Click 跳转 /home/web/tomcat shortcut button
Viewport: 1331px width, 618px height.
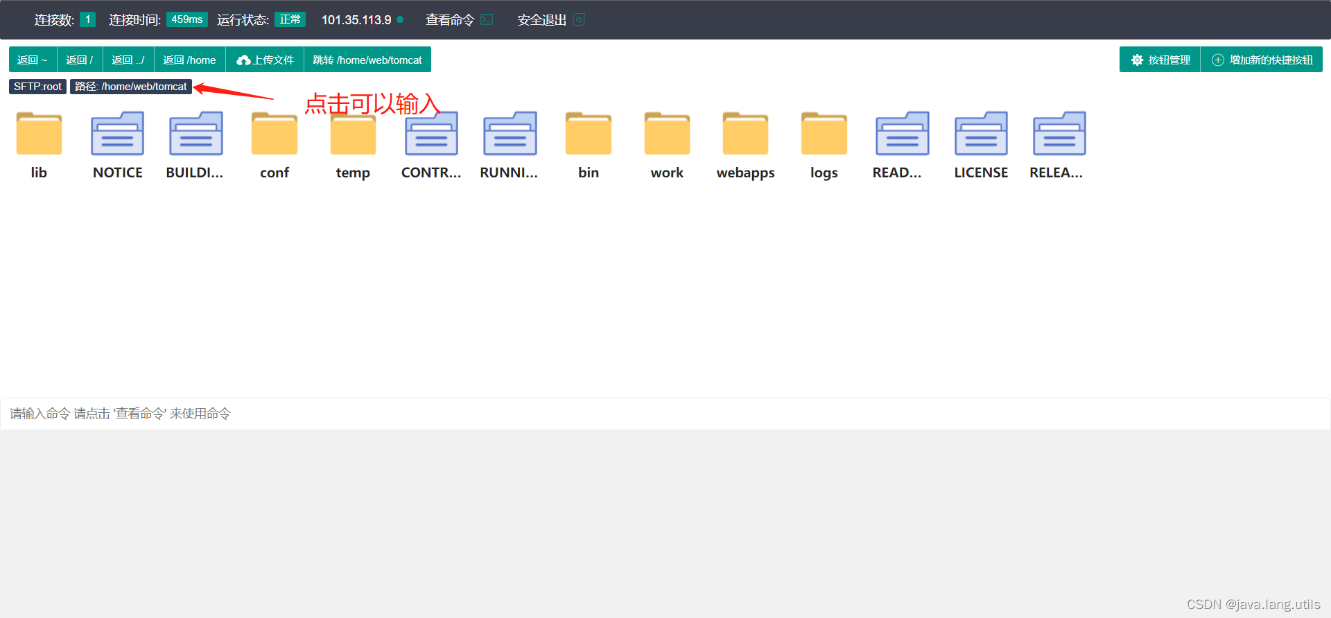367,60
